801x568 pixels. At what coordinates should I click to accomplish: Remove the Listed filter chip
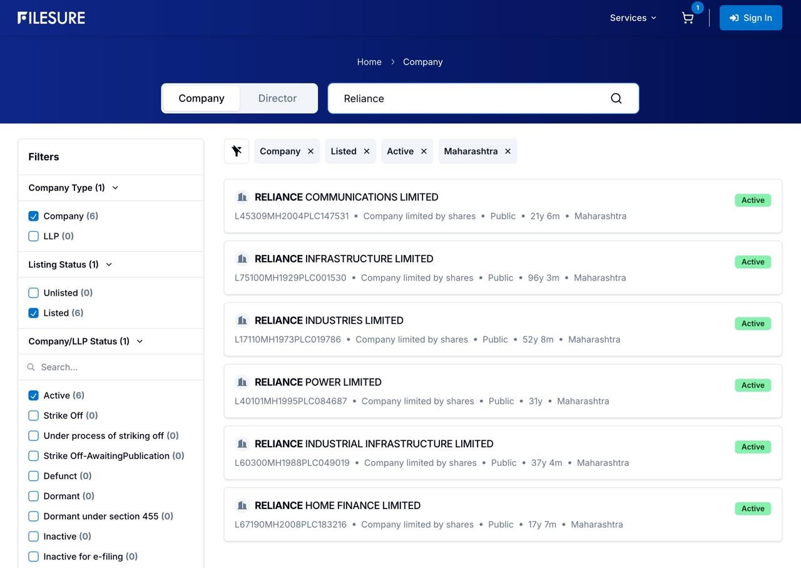pos(367,152)
